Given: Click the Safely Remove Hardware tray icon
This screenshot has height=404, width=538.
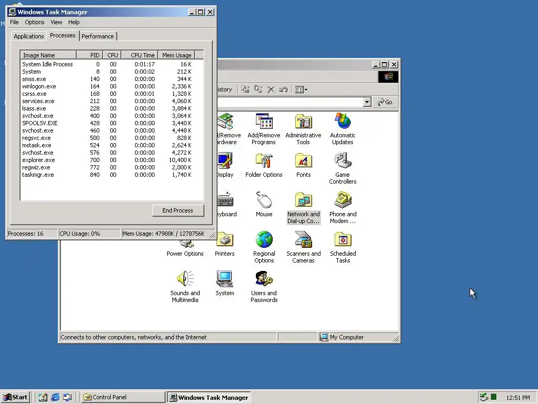Looking at the screenshot, I should click(x=484, y=397).
